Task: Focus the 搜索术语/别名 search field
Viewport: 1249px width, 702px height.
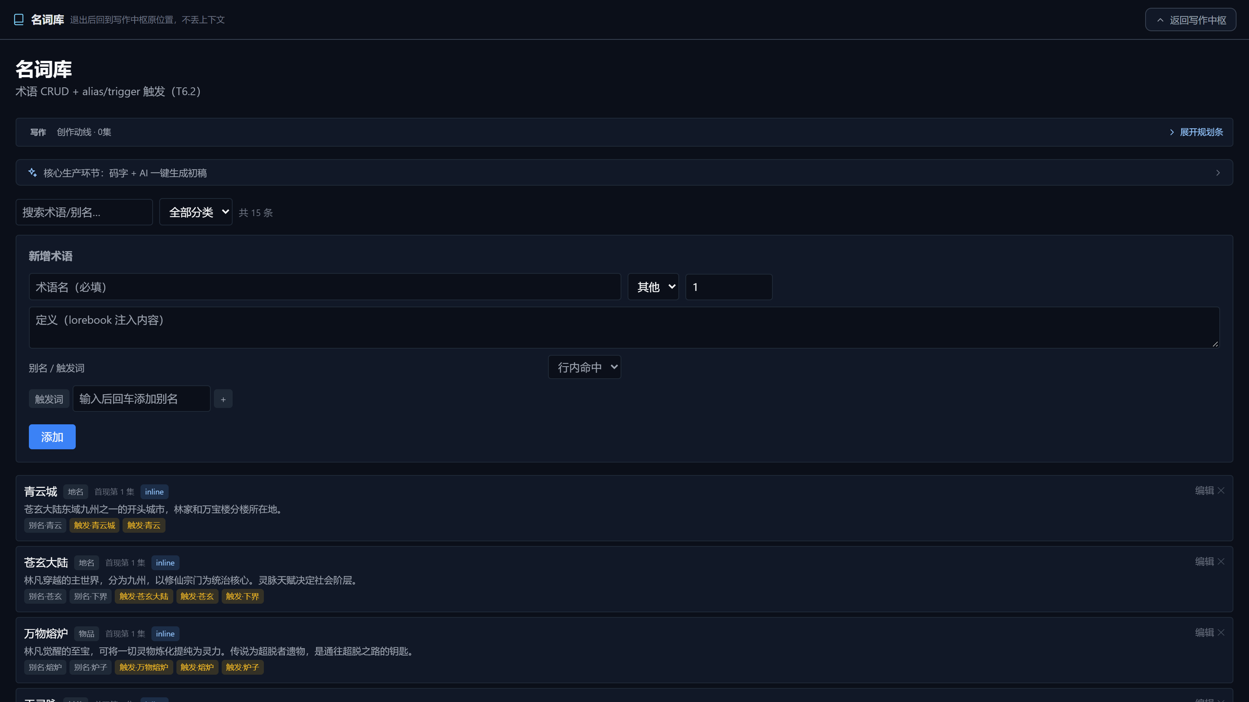Action: point(84,212)
